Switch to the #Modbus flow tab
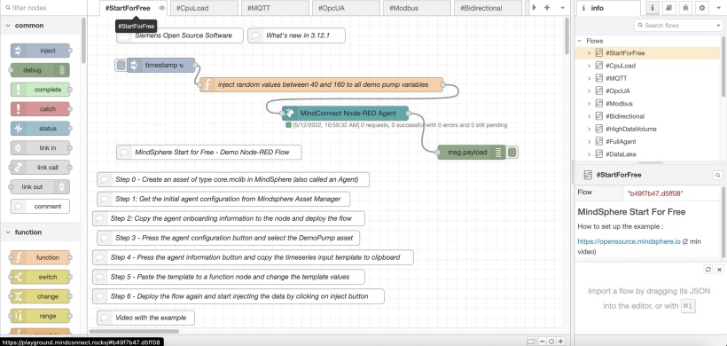 (x=416, y=8)
